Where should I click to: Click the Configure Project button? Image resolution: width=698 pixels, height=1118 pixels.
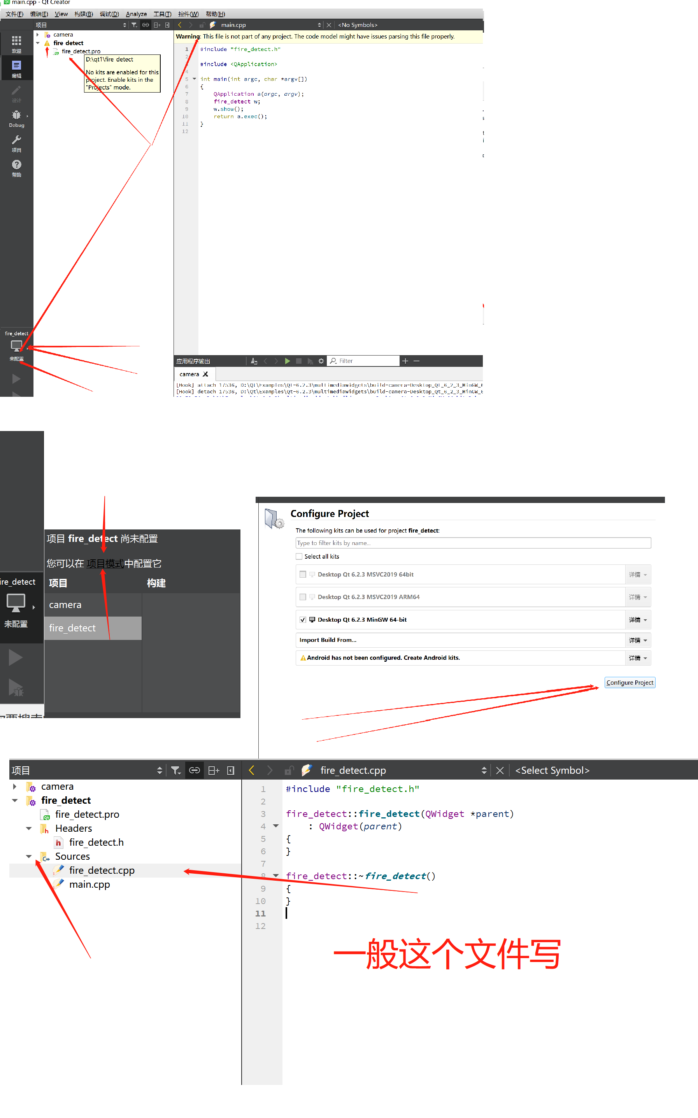(x=630, y=682)
